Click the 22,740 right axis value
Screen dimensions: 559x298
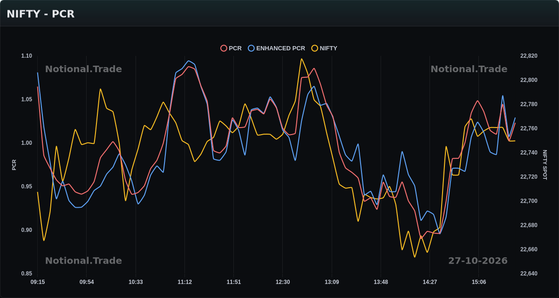click(529, 153)
